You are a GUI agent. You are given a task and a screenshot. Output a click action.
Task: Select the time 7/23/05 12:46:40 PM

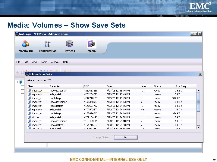(x=118, y=94)
